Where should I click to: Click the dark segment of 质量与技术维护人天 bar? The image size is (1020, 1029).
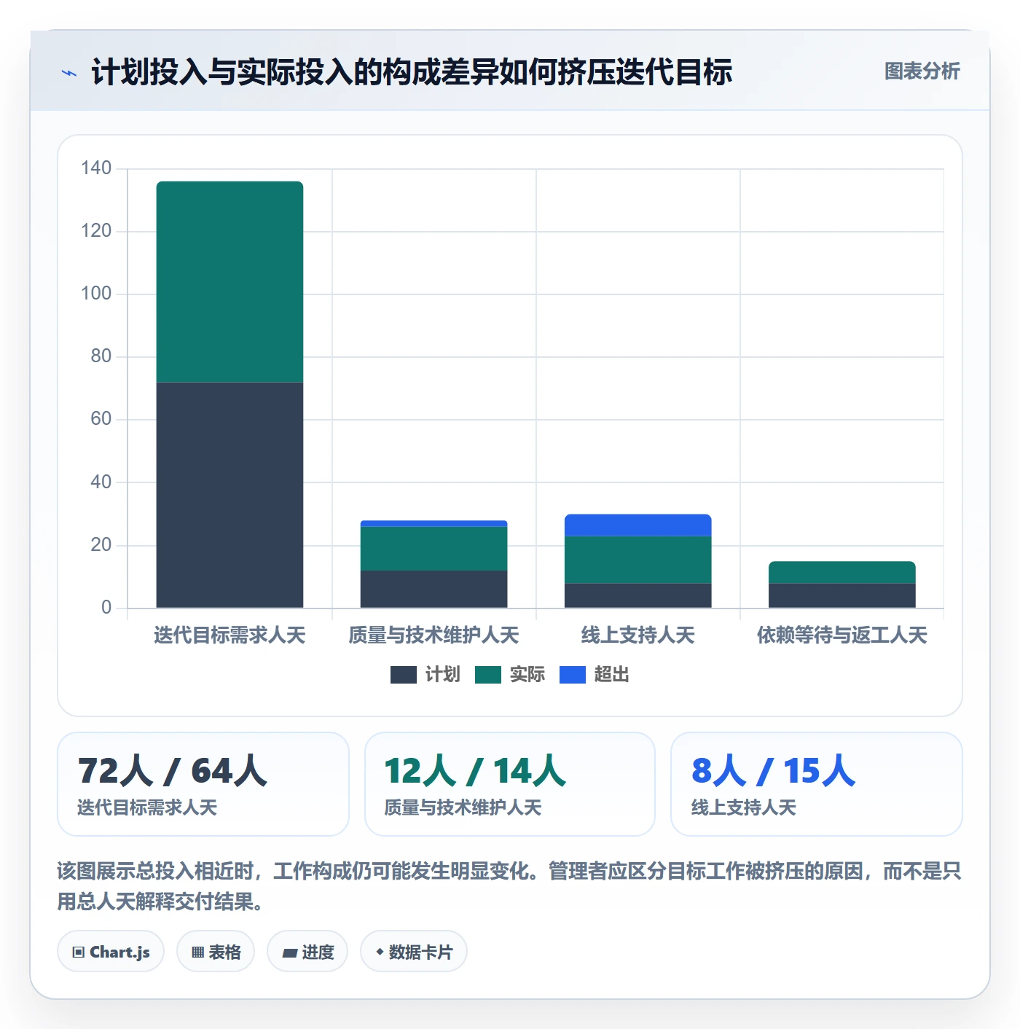(433, 589)
